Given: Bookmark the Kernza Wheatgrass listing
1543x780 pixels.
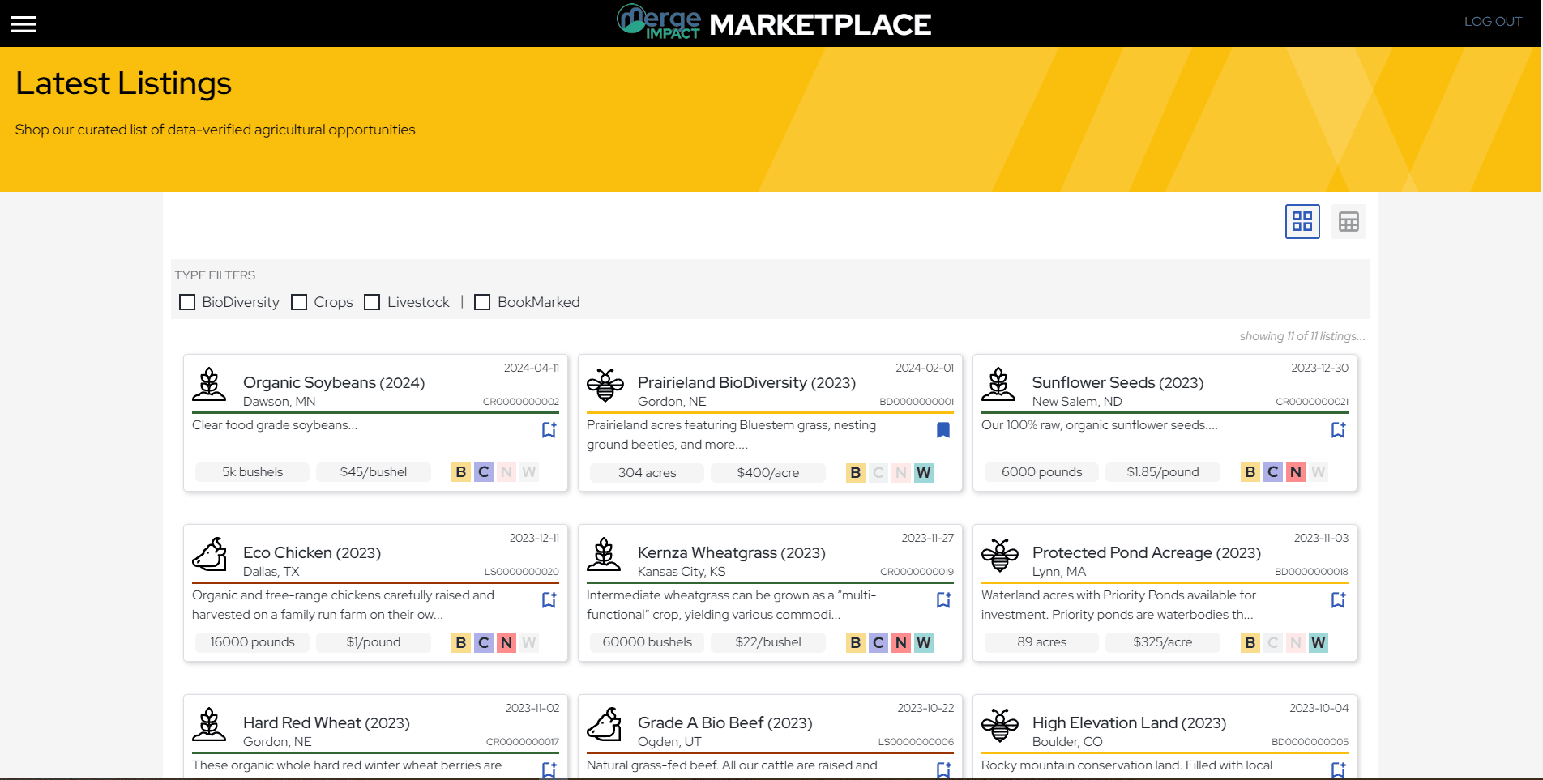Looking at the screenshot, I should pos(942,599).
